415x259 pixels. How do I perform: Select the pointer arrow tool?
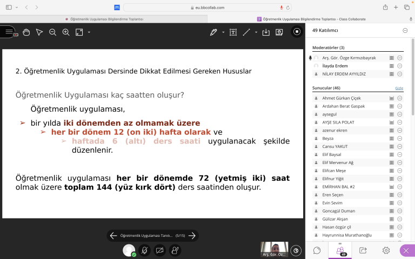(39, 32)
